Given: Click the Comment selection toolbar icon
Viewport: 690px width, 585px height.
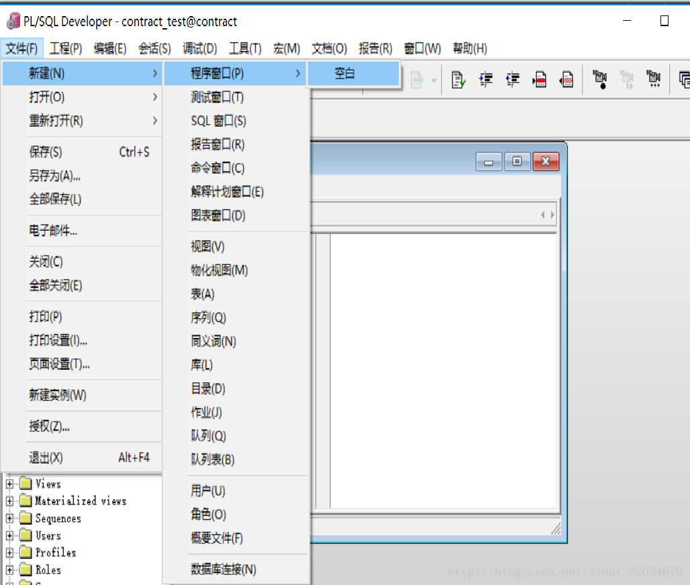Looking at the screenshot, I should [x=540, y=80].
